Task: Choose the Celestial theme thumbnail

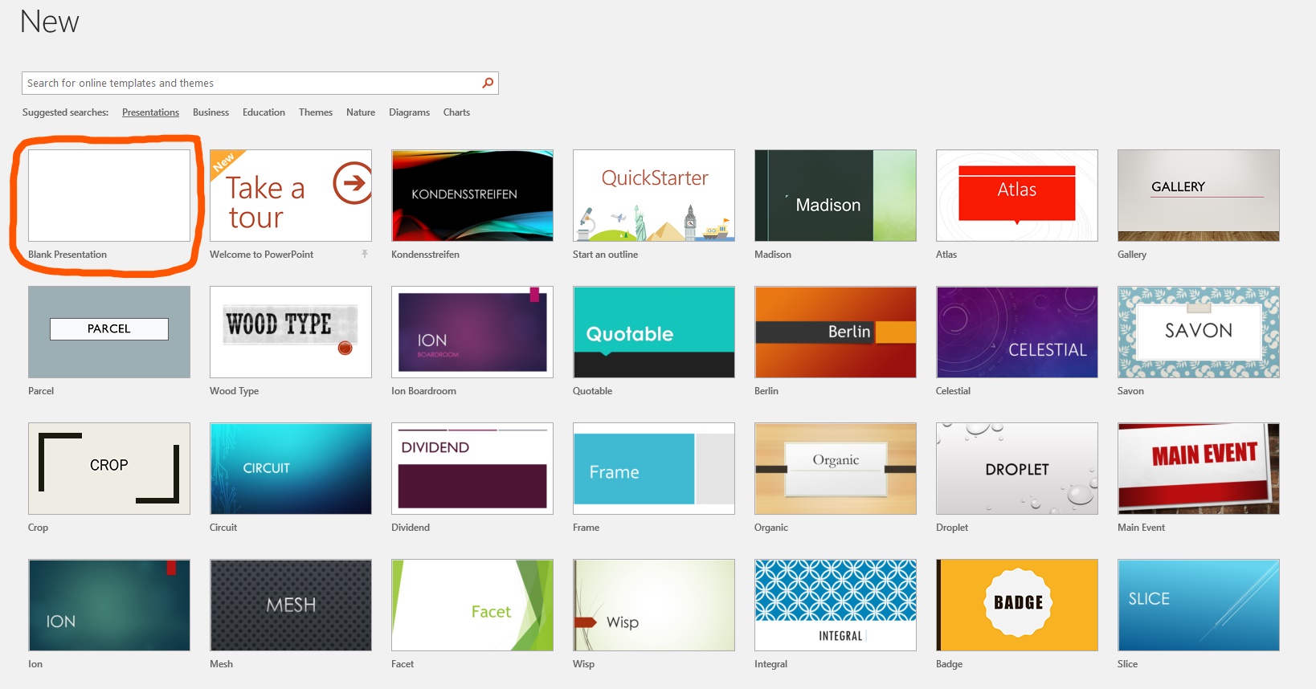Action: click(1017, 332)
